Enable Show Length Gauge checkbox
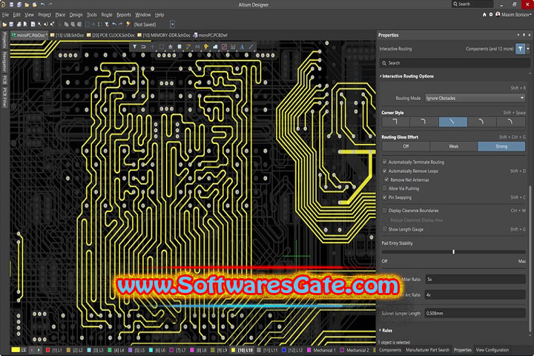The width and height of the screenshot is (534, 356). coord(384,229)
